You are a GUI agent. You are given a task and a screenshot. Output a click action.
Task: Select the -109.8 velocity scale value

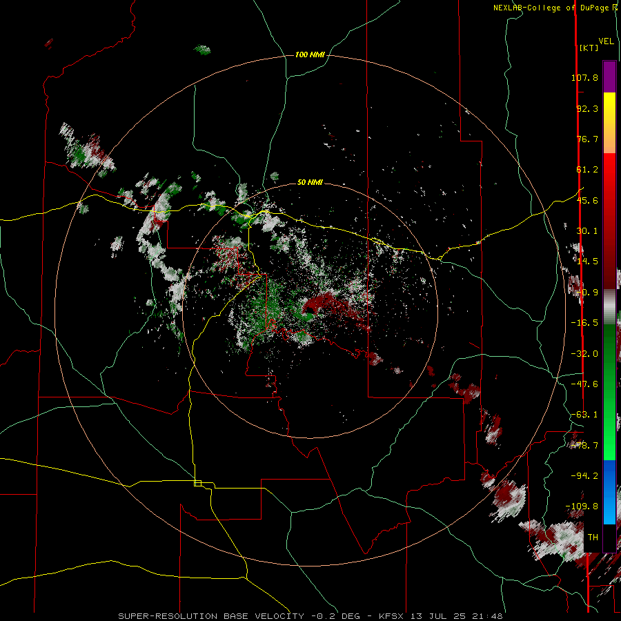pos(582,506)
